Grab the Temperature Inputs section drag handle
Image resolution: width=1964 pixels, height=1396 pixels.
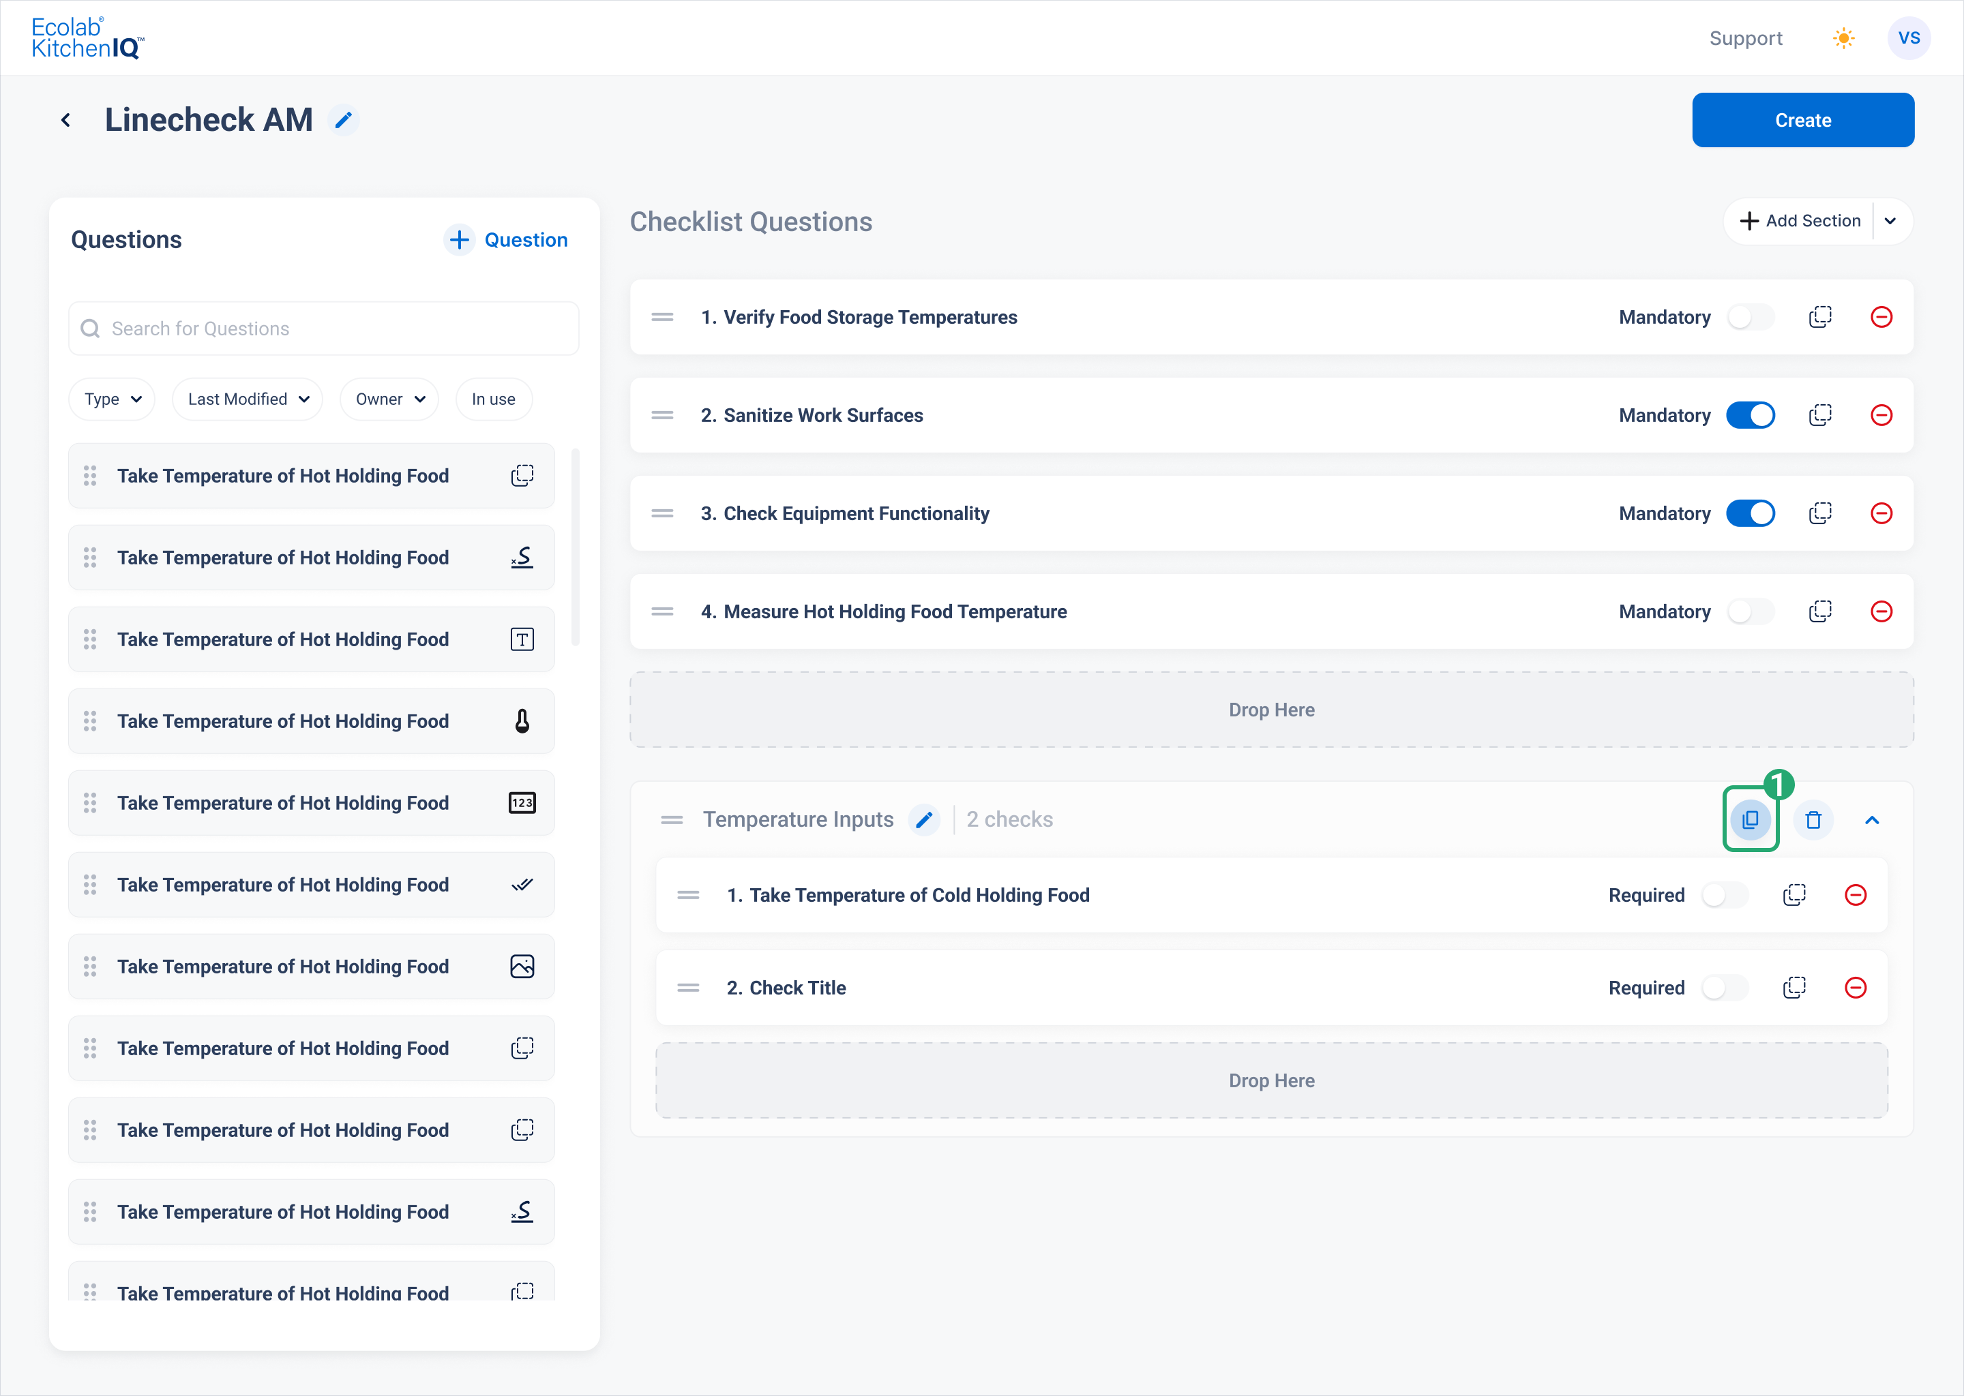[x=672, y=820]
